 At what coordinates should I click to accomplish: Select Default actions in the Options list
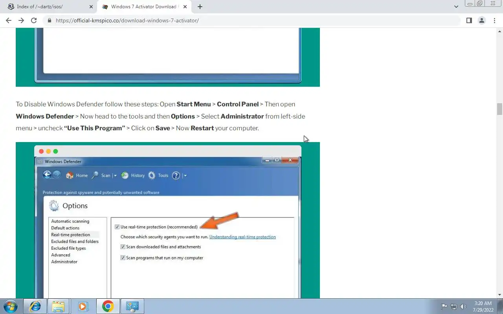point(65,228)
